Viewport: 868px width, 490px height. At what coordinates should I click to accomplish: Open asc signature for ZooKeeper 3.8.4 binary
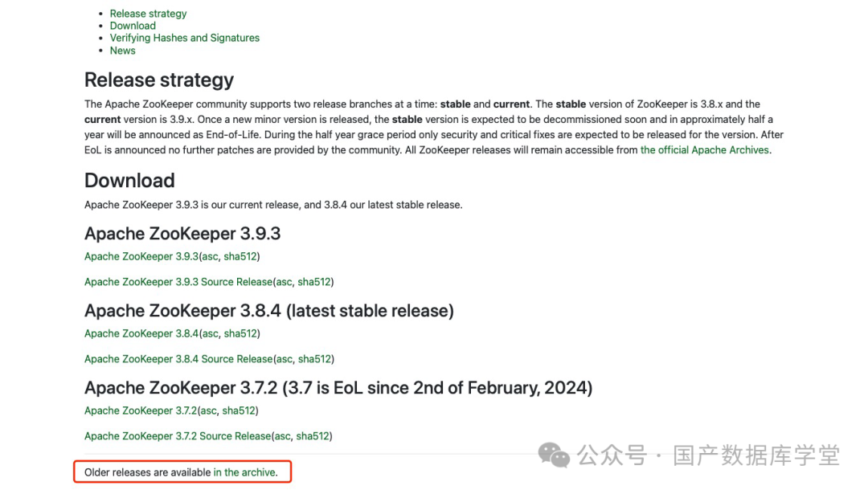pos(211,333)
